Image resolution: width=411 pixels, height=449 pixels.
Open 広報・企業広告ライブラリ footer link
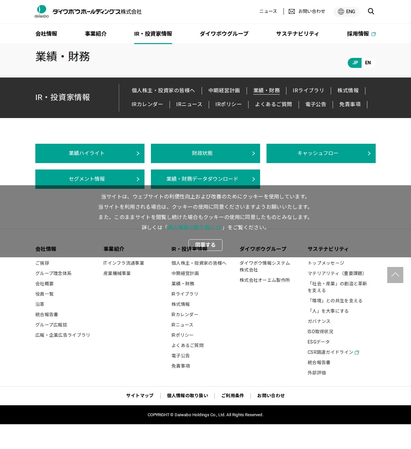click(x=63, y=335)
